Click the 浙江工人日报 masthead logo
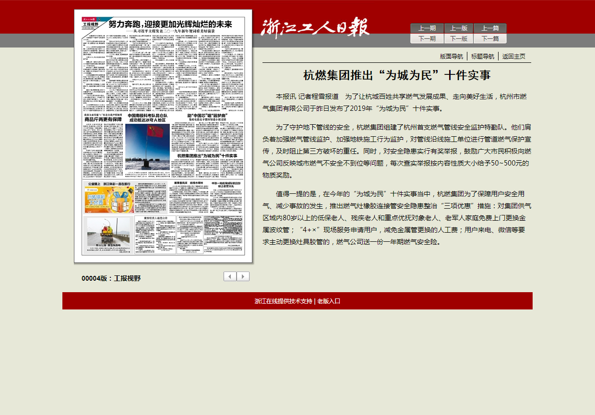Image resolution: width=595 pixels, height=415 pixels. 315,27
